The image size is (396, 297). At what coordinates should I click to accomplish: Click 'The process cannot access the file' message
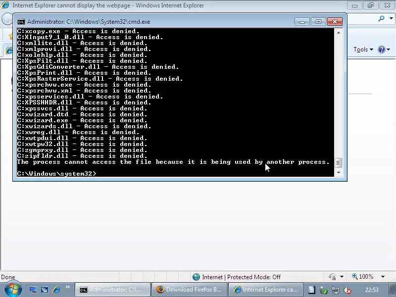[173, 162]
